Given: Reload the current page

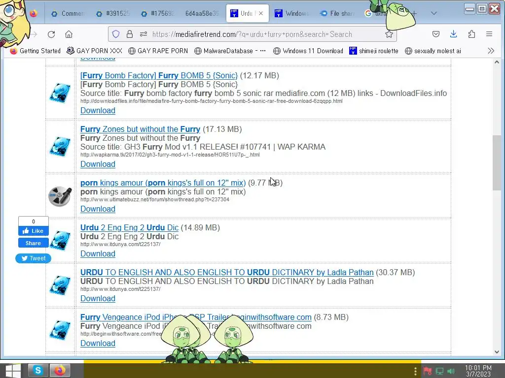Looking at the screenshot, I should [51, 34].
